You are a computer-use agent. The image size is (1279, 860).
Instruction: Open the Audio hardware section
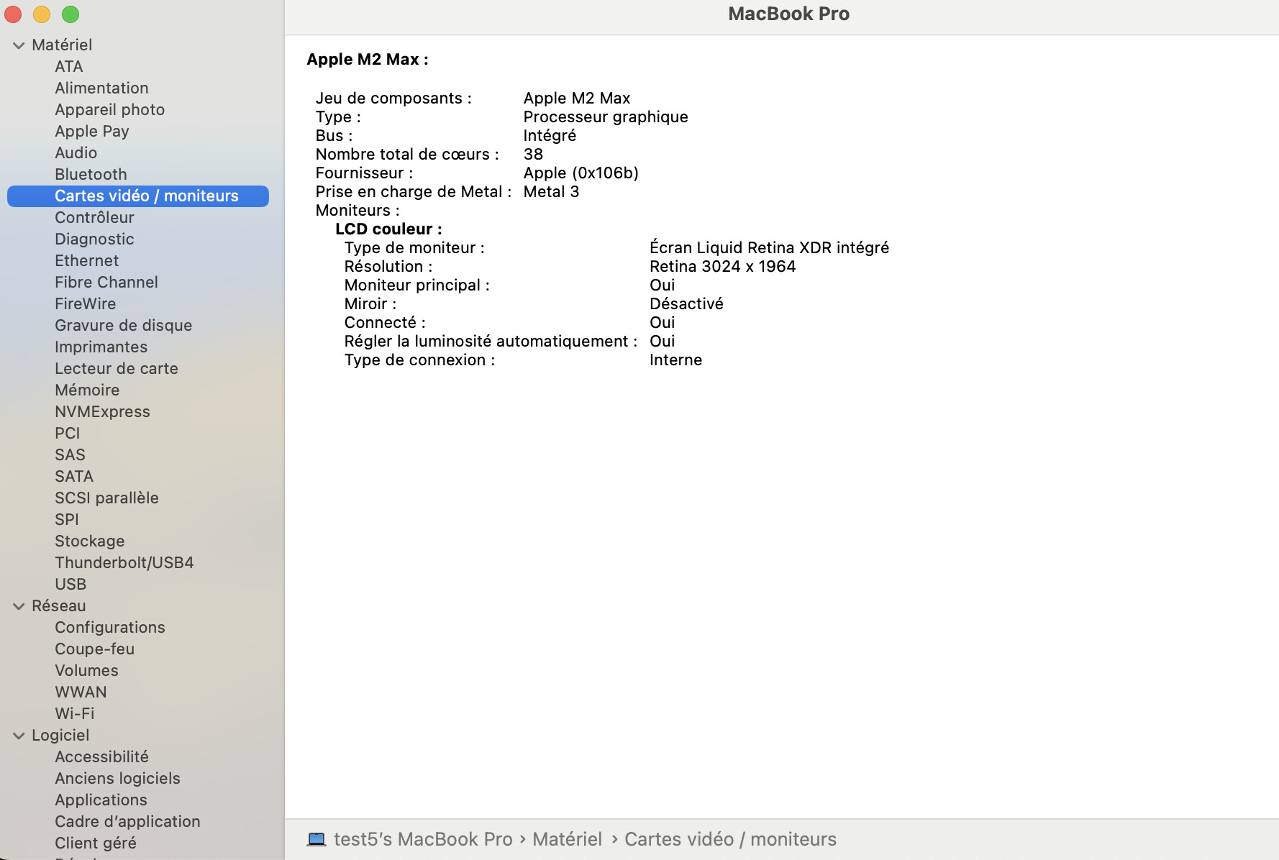coord(76,152)
